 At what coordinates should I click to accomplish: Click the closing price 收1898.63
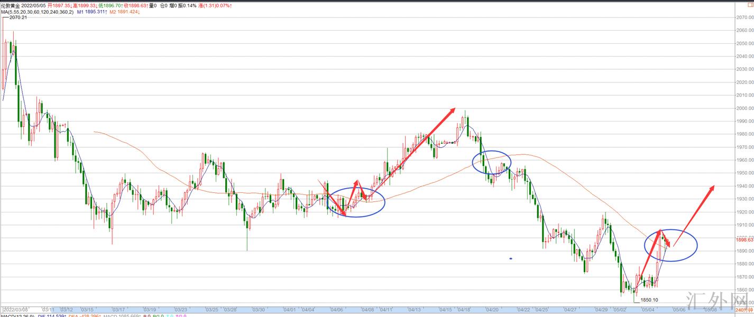click(136, 5)
